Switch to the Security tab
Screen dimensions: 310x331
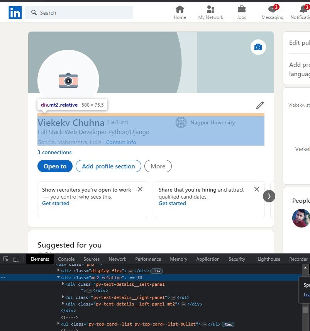tap(237, 259)
